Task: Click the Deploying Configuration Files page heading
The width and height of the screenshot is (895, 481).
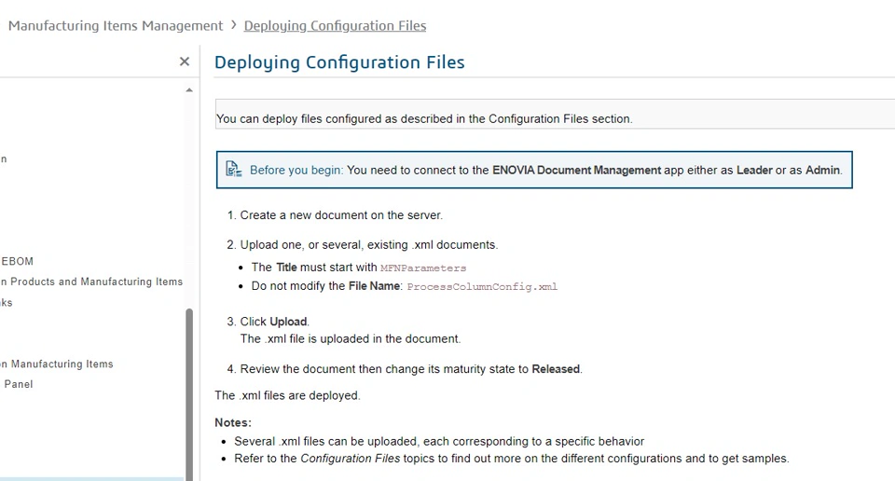Action: tap(339, 62)
